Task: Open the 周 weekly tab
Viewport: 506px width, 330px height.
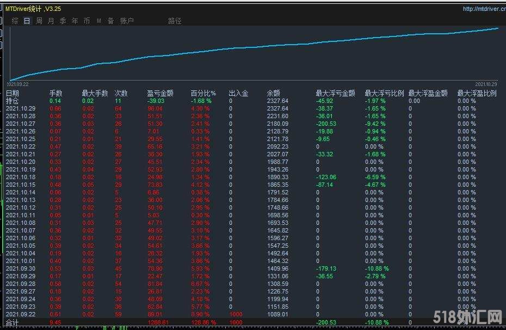Action: [x=39, y=21]
